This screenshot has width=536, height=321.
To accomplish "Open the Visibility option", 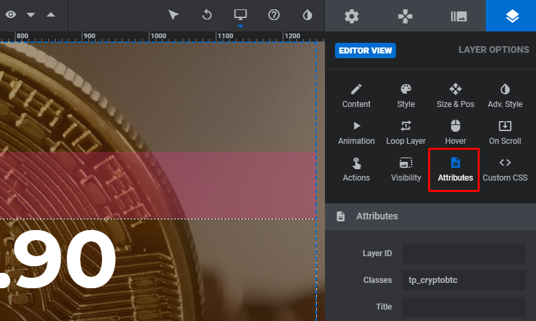I will click(406, 170).
